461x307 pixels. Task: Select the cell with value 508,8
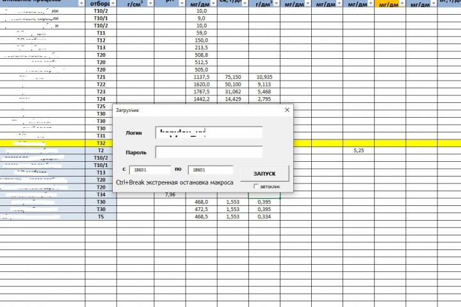coord(202,55)
